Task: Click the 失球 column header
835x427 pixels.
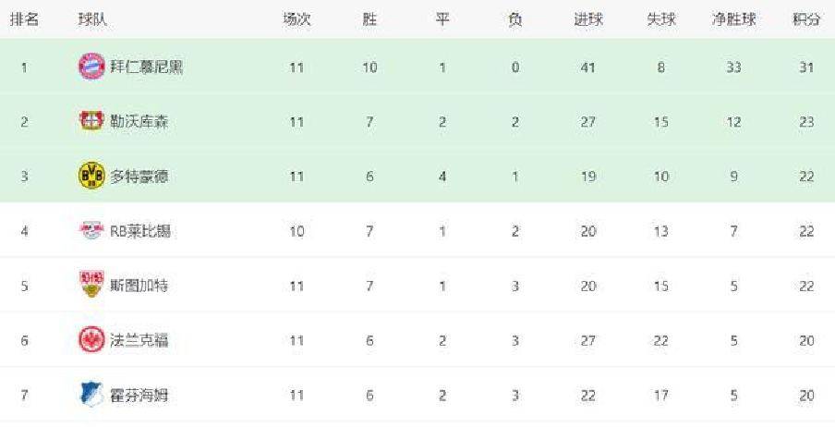Action: click(660, 19)
